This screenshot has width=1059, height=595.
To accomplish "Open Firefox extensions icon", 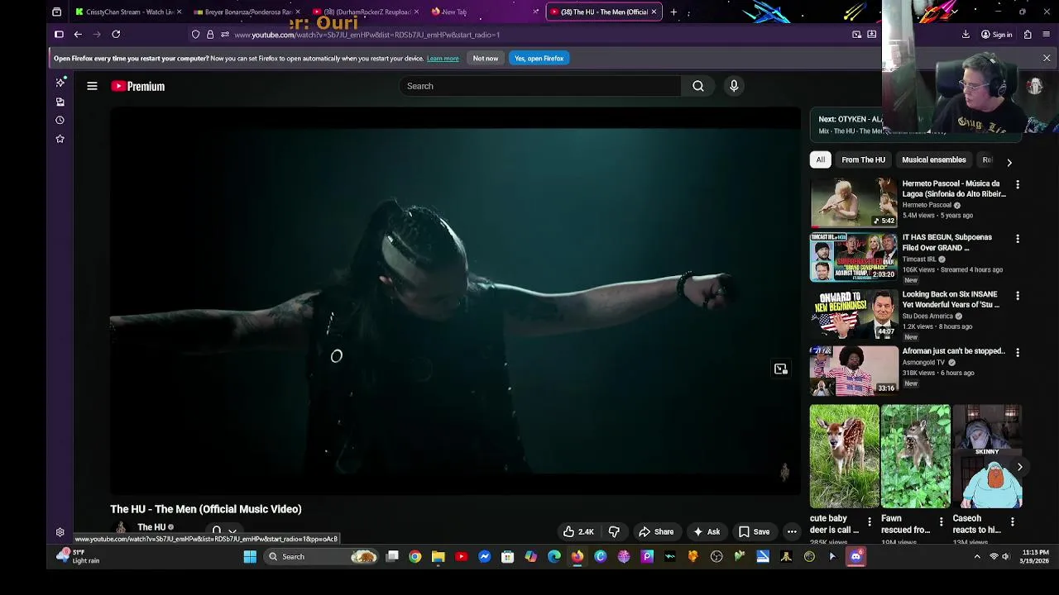I will (1028, 35).
